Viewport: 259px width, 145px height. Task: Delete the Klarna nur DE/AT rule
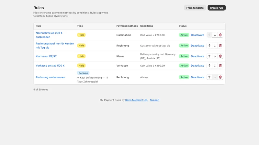click(220, 56)
